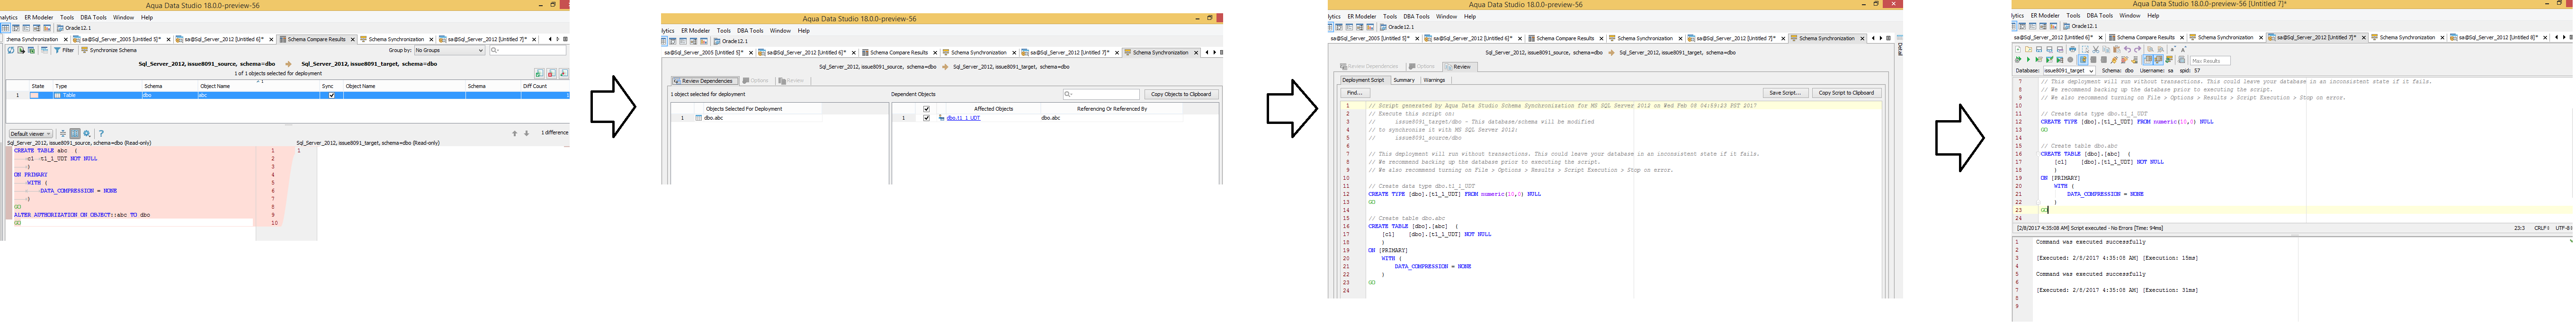Toggle the Sync checkbox for the Table row
The width and height of the screenshot is (2576, 333).
click(x=332, y=95)
